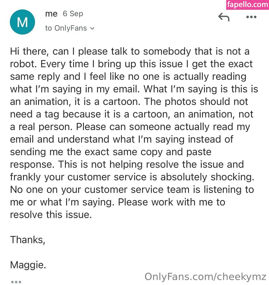Click the line starting "frankly your customer service"

132,177
